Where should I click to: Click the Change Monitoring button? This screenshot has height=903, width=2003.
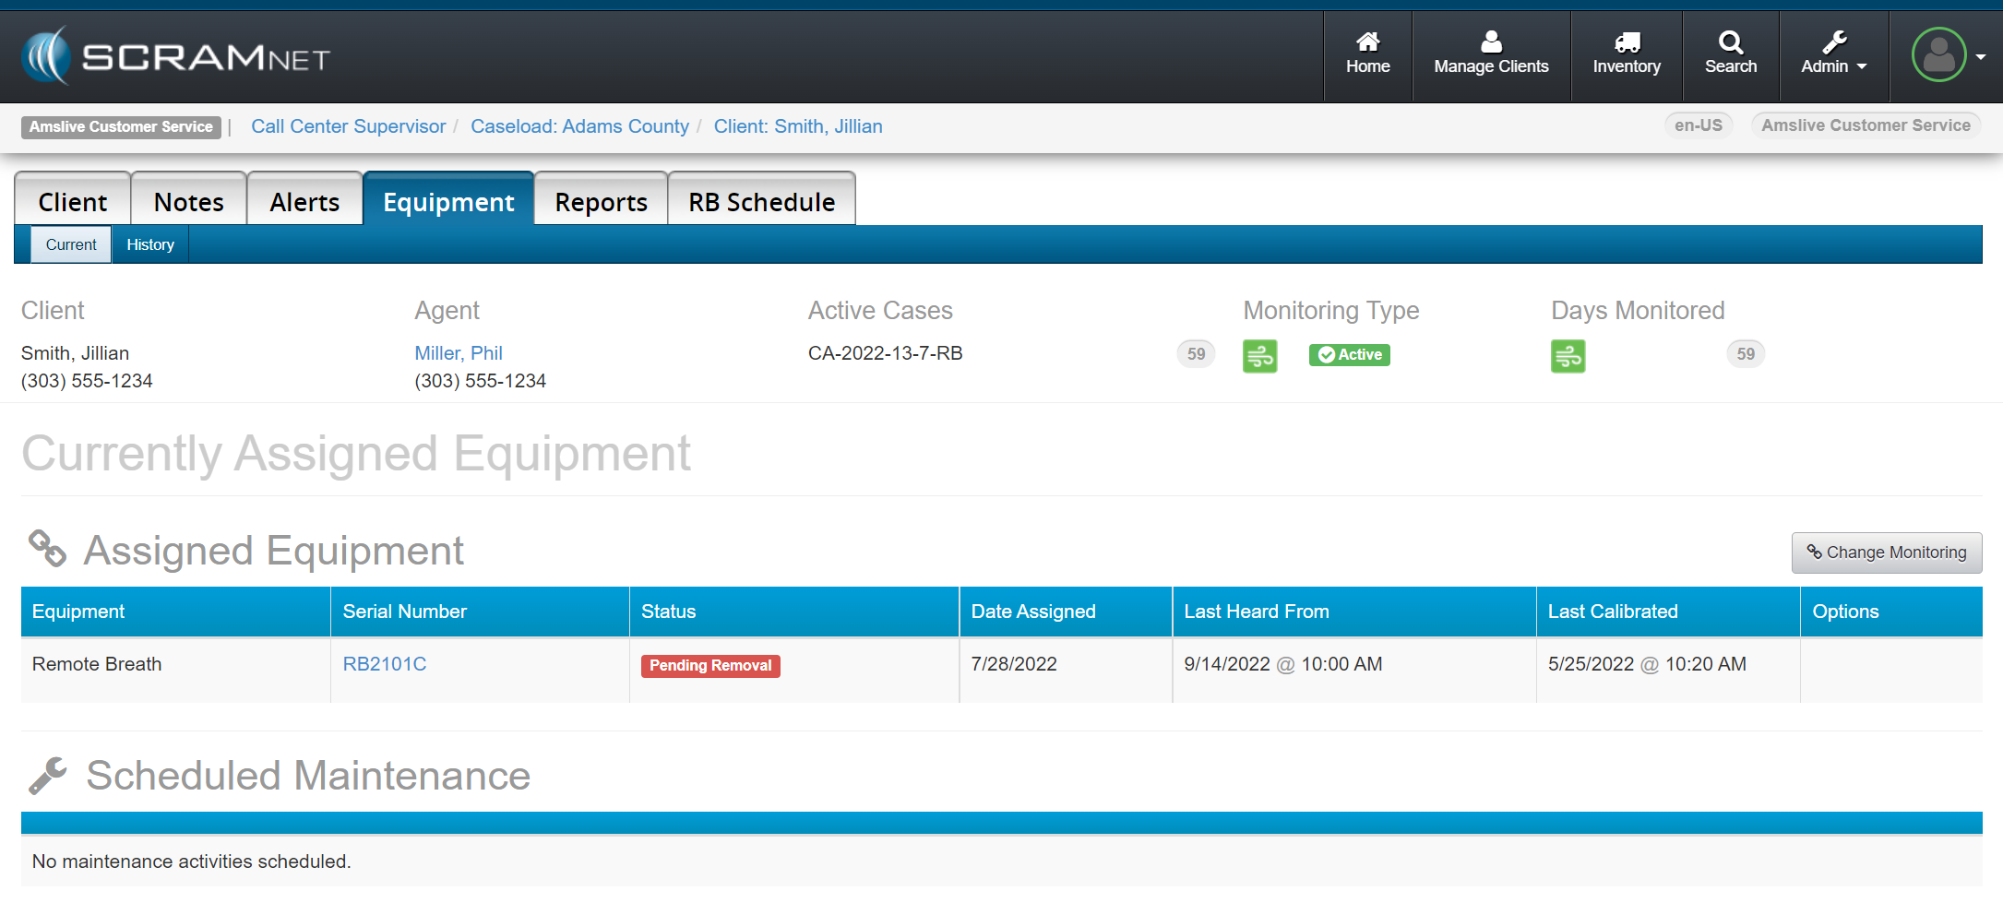[x=1886, y=552]
